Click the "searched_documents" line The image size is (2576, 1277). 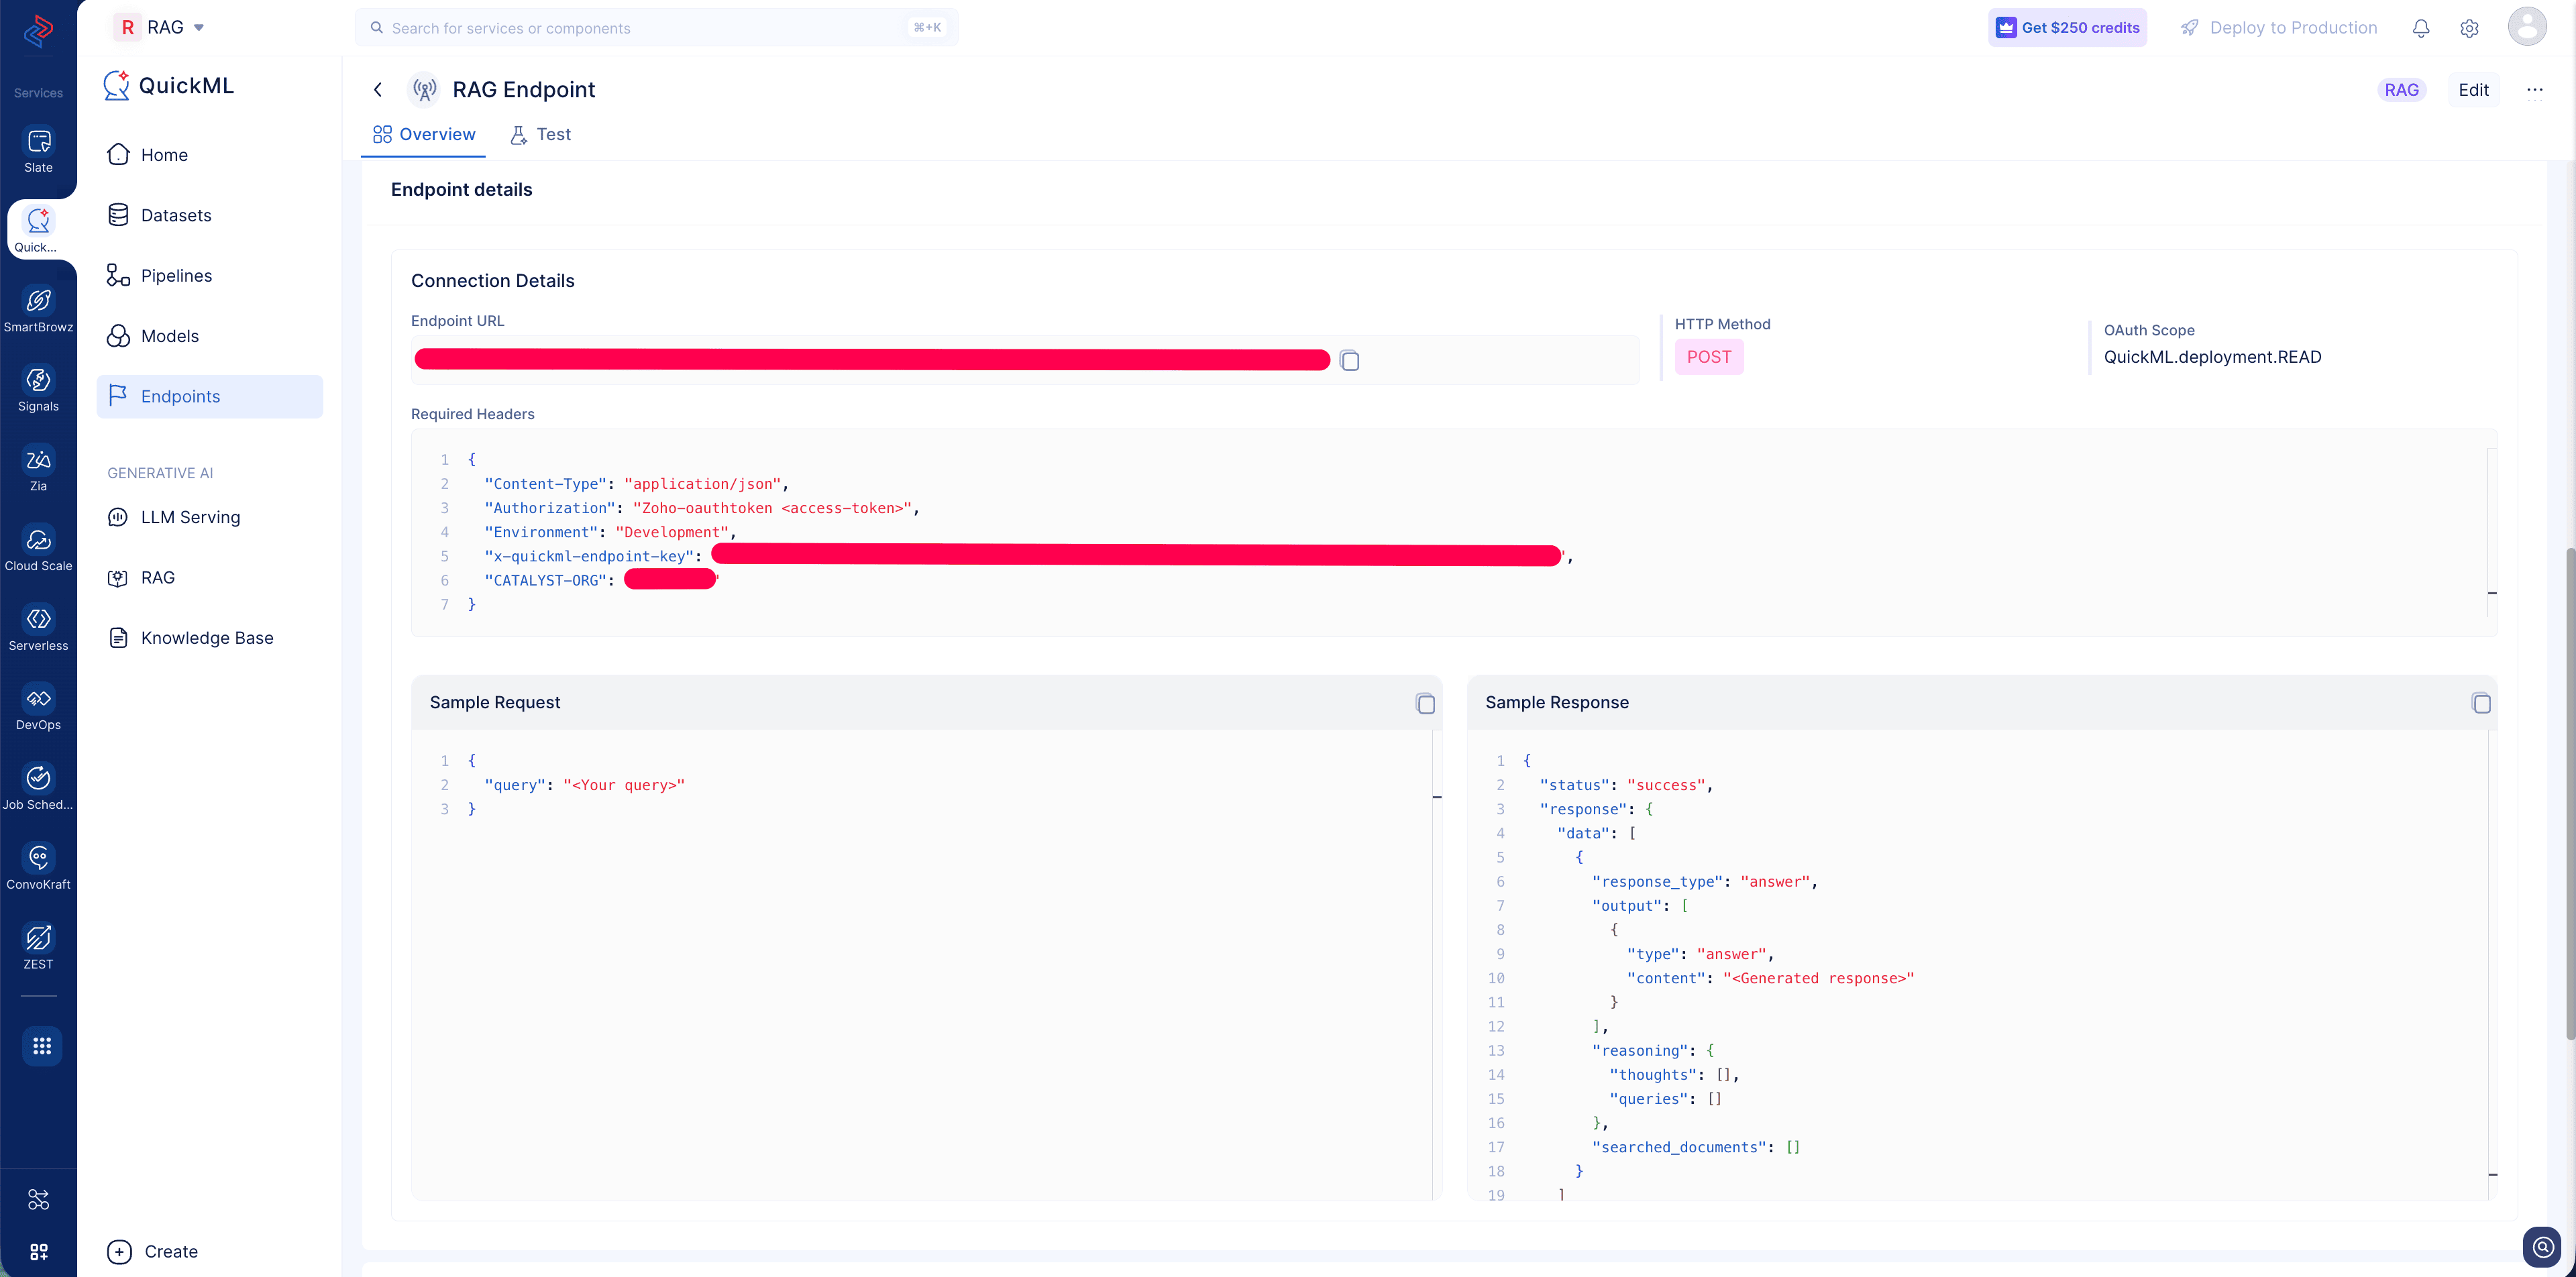click(1696, 1147)
